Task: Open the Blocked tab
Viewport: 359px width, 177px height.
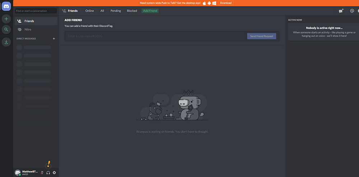Action: 132,11
